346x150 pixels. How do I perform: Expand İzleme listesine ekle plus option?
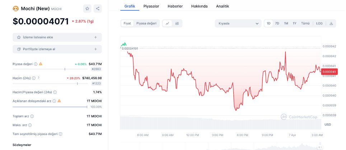coord(95,37)
